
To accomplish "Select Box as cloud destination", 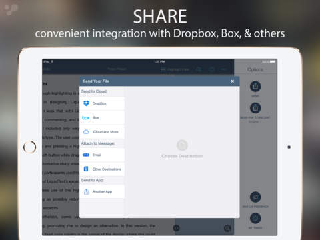I will [x=102, y=118].
